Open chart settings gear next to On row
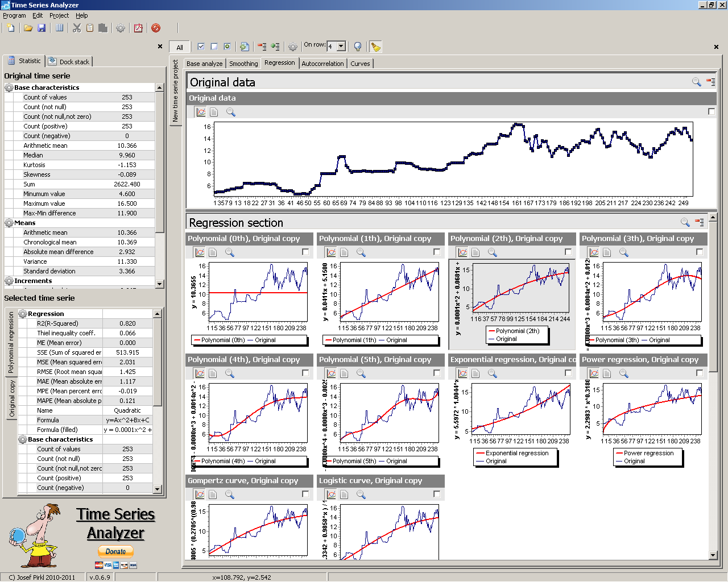This screenshot has width=728, height=582. tap(293, 47)
